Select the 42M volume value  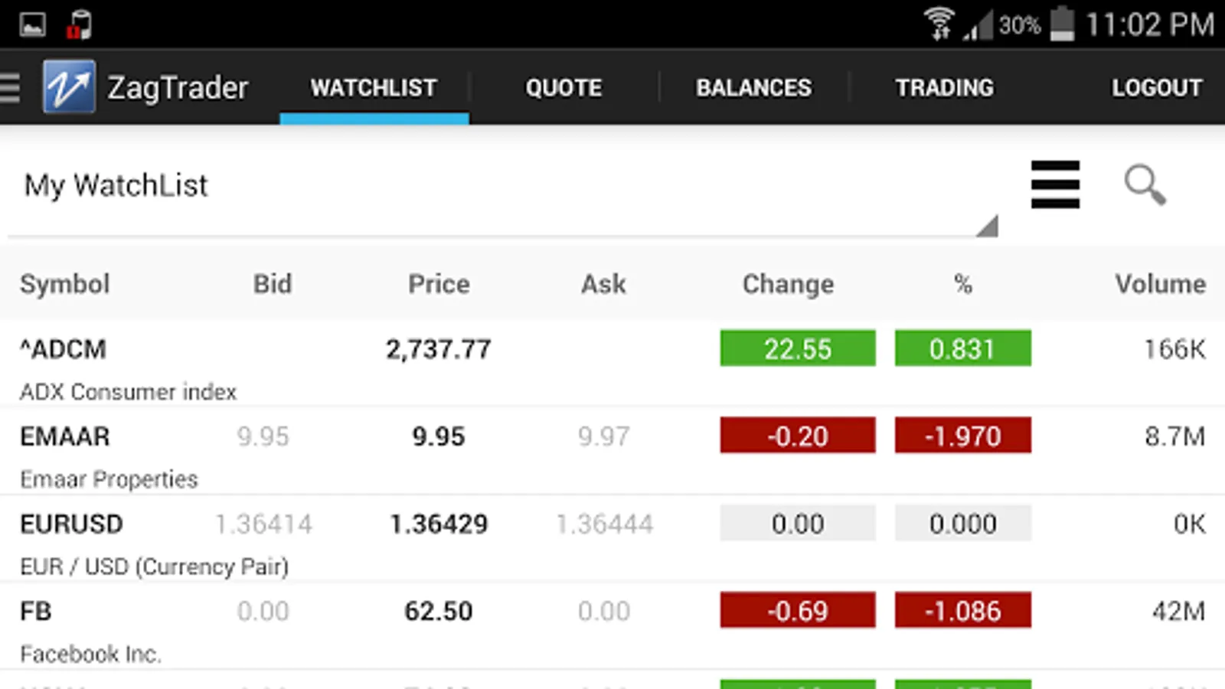1179,611
